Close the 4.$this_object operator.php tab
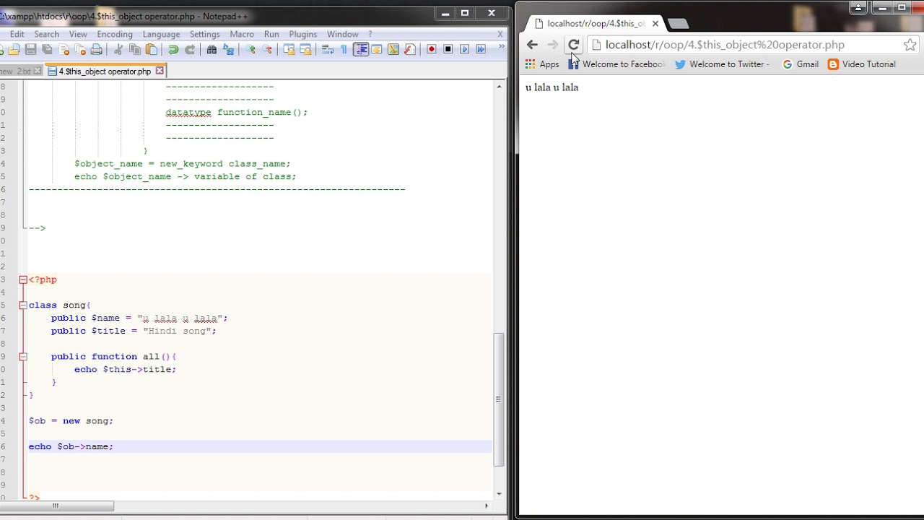 [x=160, y=71]
